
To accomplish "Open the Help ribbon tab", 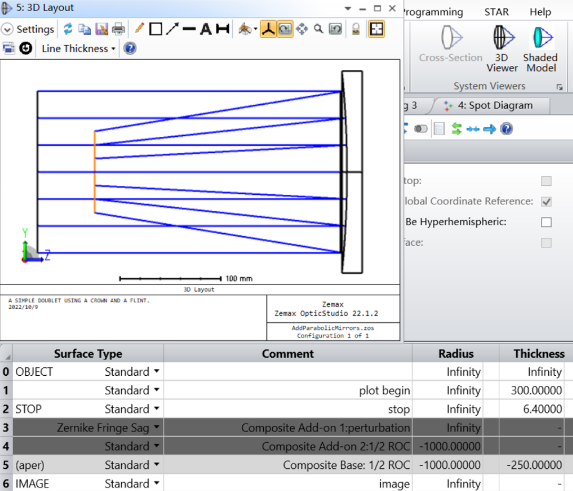I will pos(540,12).
